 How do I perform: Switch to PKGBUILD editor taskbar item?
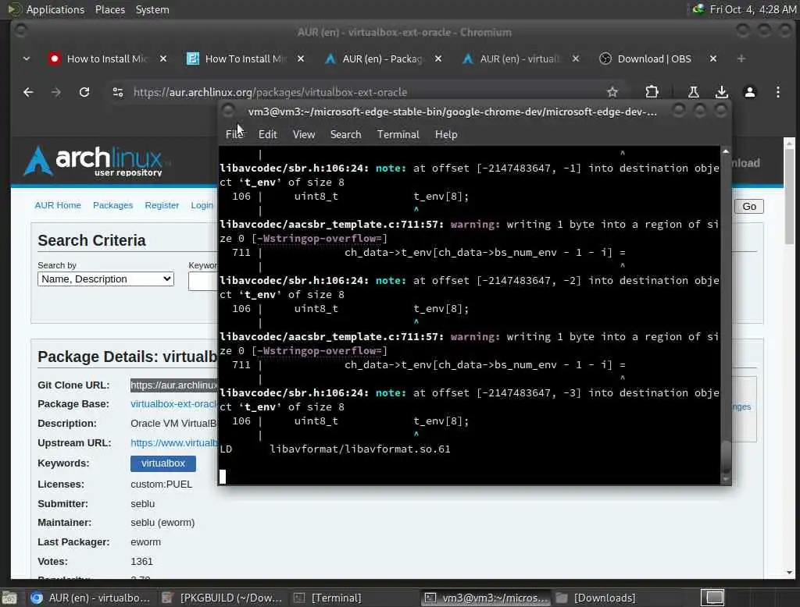223,598
